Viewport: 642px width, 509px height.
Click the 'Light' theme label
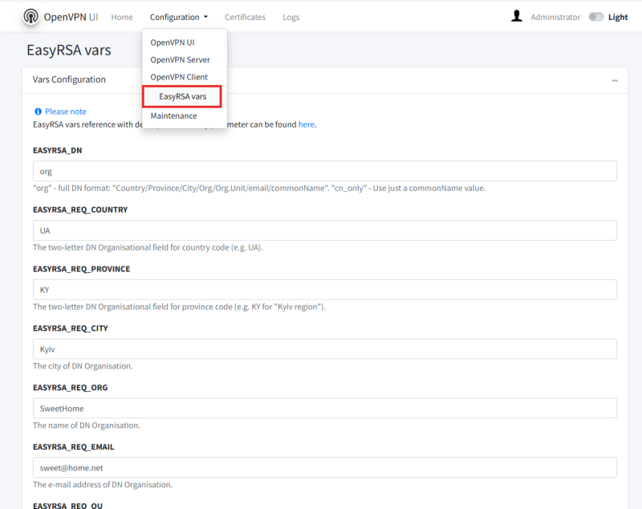click(618, 17)
